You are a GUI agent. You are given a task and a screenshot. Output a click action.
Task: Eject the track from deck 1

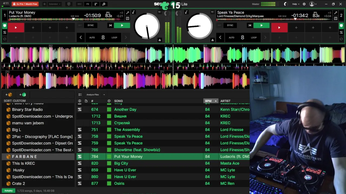[159, 40]
